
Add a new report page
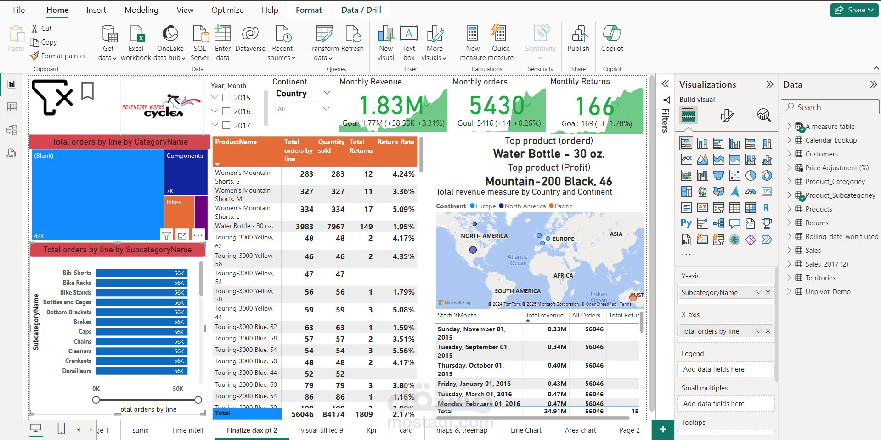coord(662,429)
